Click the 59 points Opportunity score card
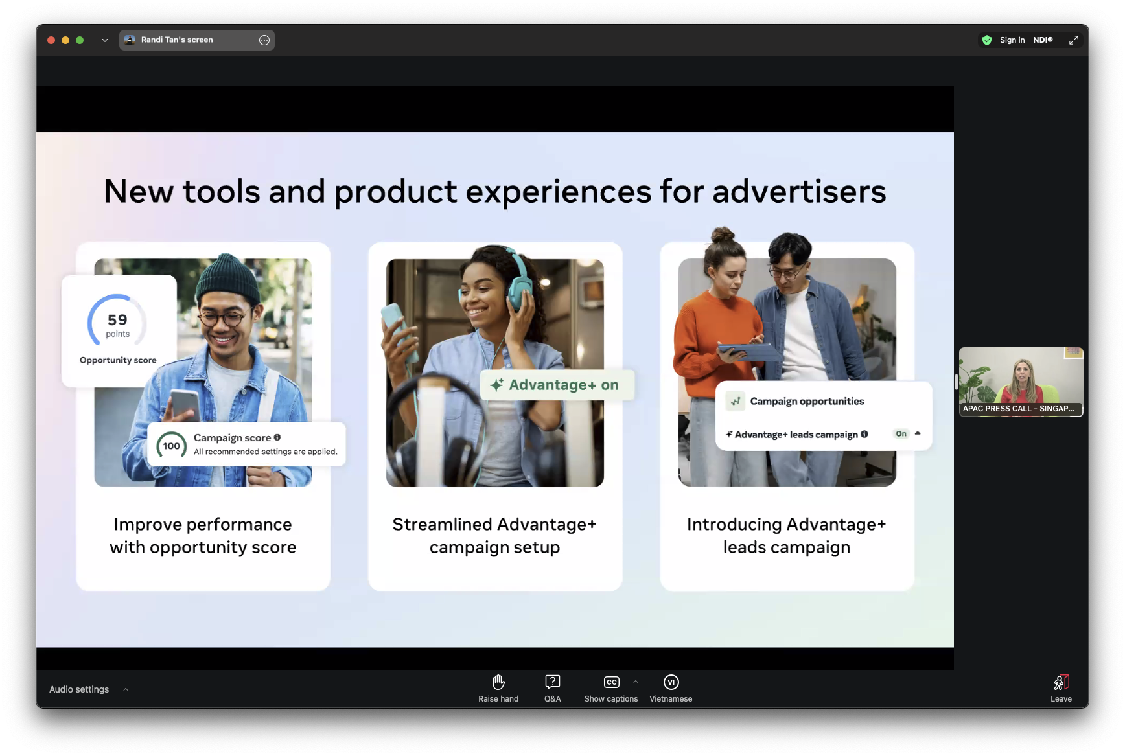Screen dimensions: 1125x756 tap(119, 331)
